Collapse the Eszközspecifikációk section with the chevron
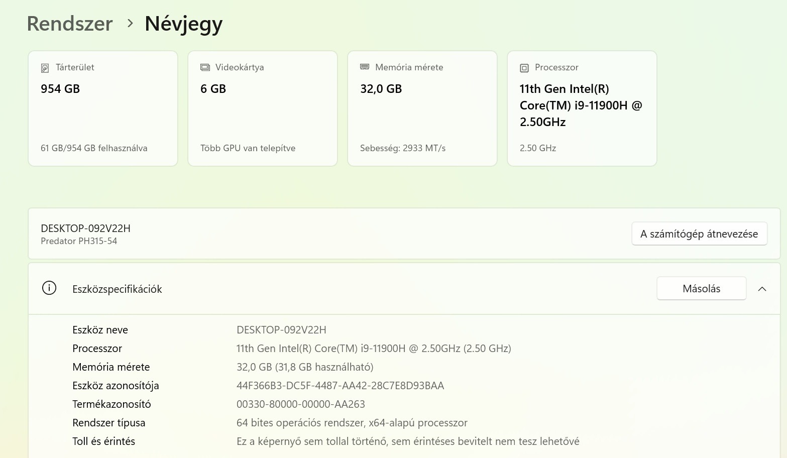 click(762, 289)
